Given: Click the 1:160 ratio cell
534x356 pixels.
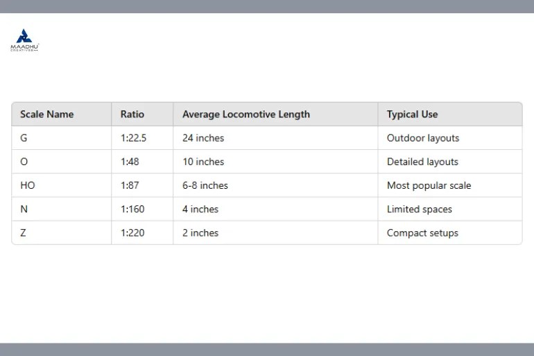Looking at the screenshot, I should [142, 209].
